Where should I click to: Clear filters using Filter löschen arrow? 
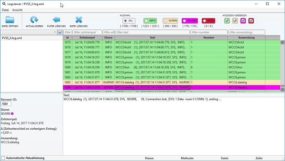56,21
